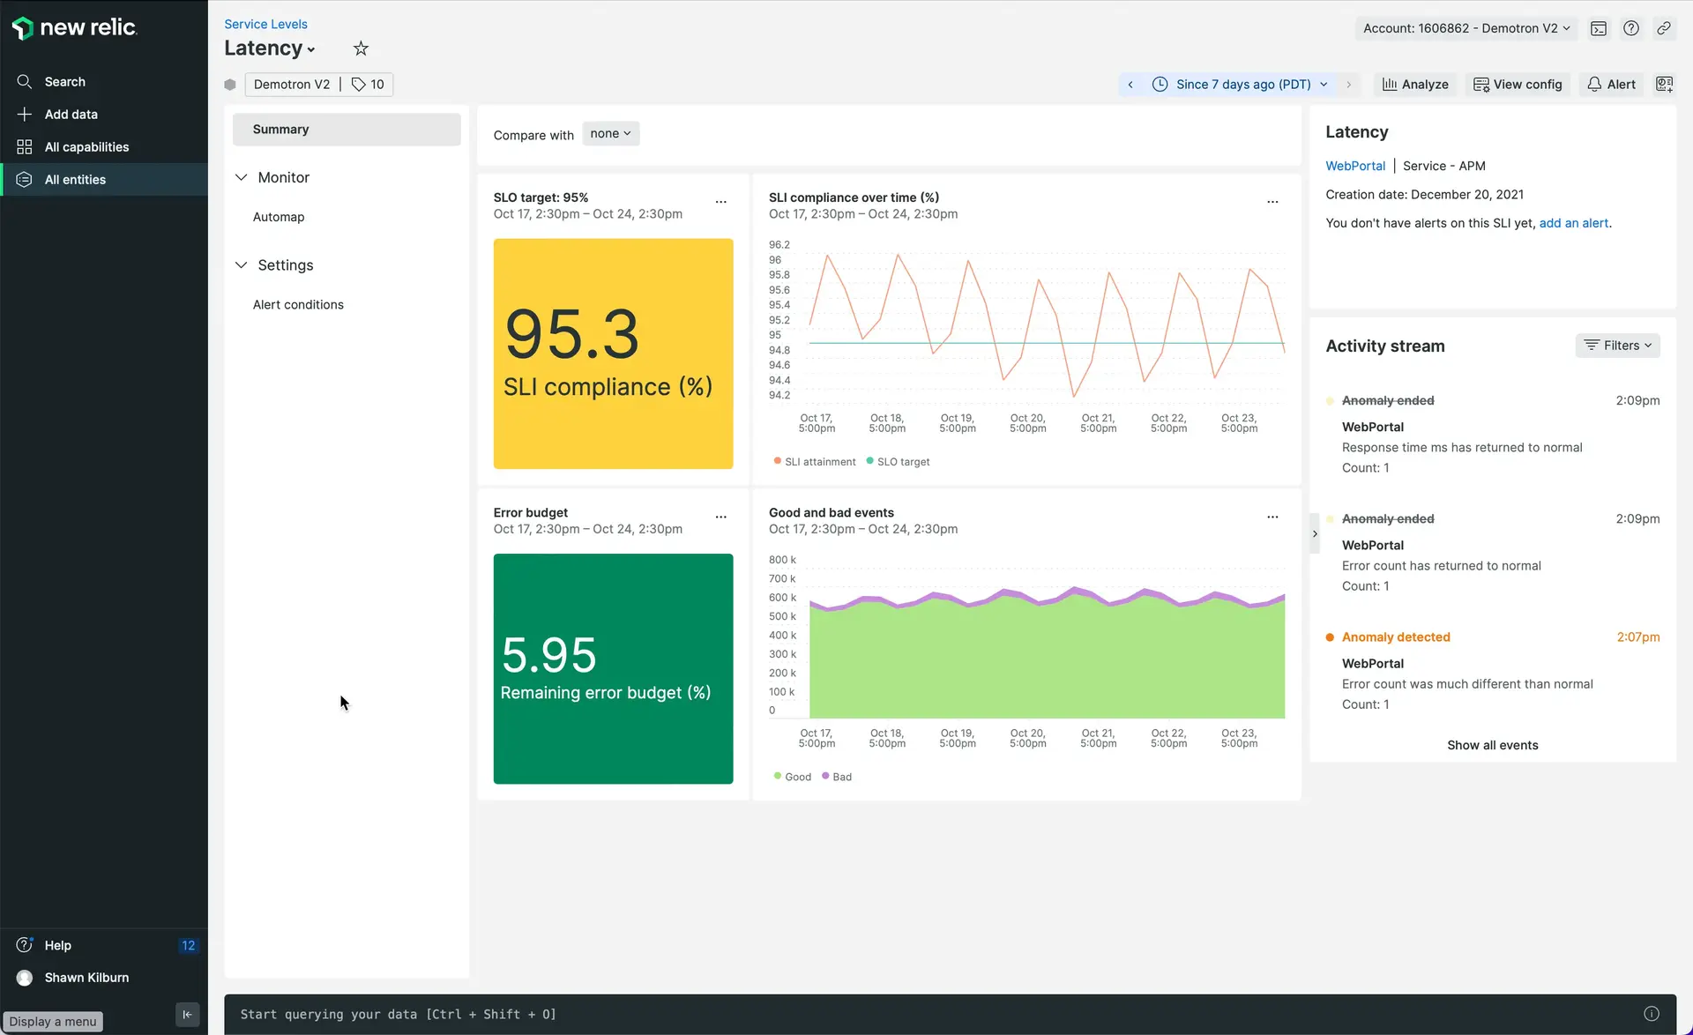Screen dimensions: 1693x1035
Task: Open the Good and bad events ellipsis menu
Action: (1272, 517)
